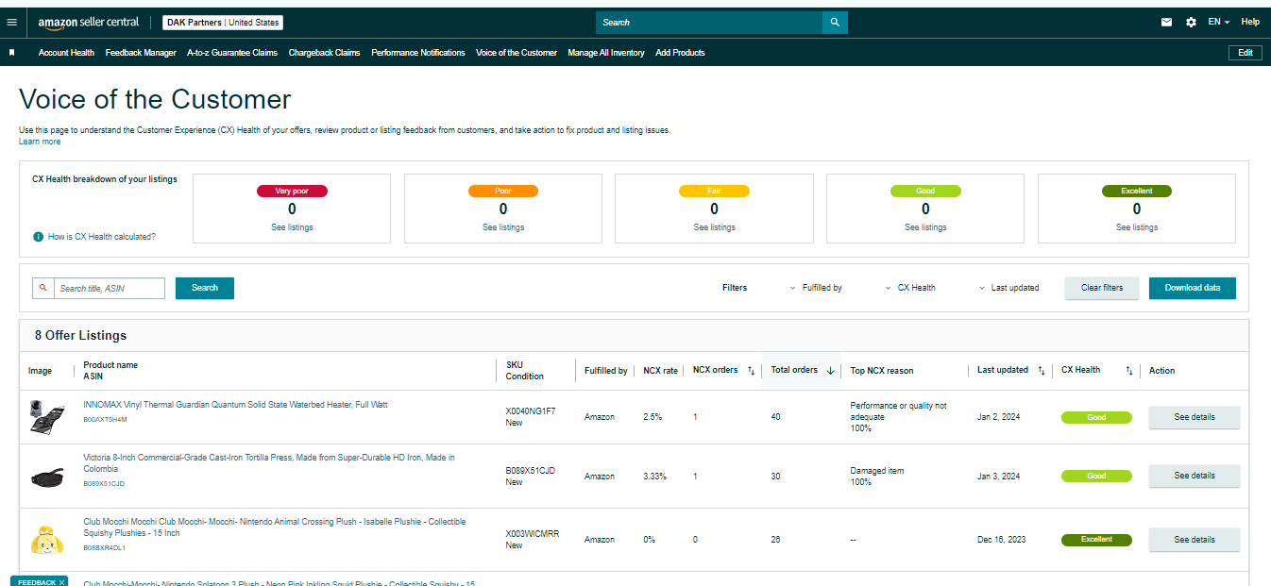This screenshot has width=1271, height=586.
Task: Click the Poor orange badge
Action: click(x=503, y=191)
